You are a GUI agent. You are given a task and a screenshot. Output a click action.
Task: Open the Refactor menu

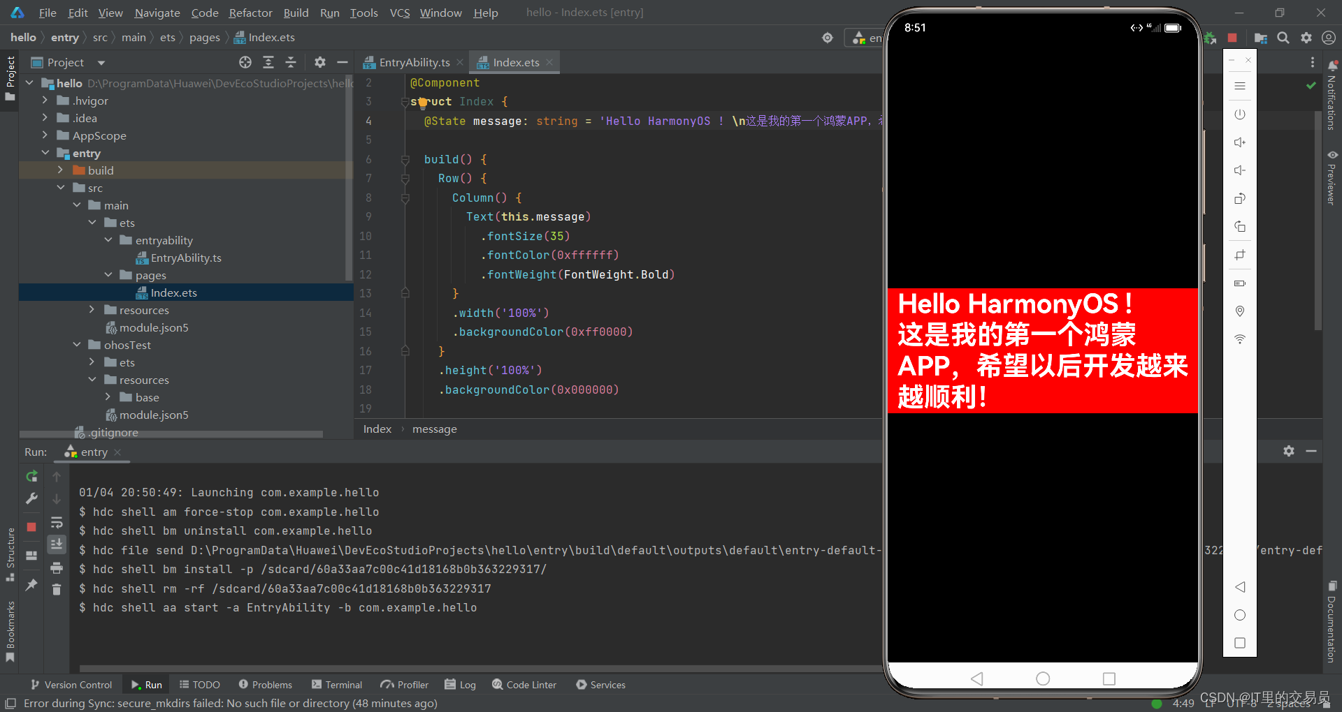pos(250,13)
